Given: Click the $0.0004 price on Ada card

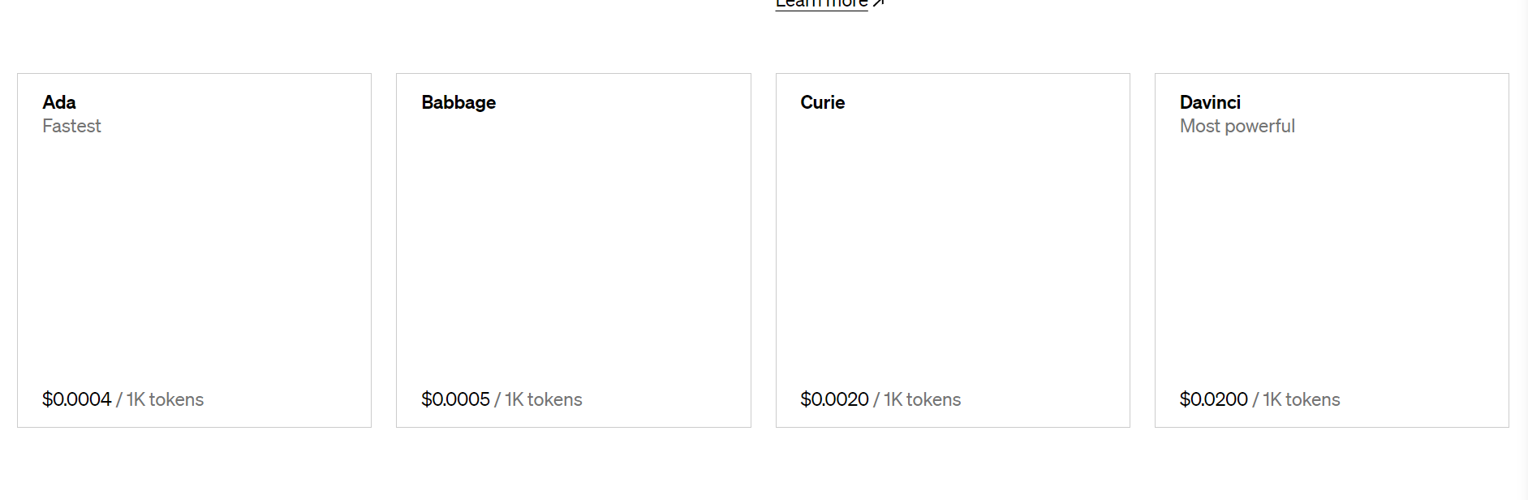Looking at the screenshot, I should (76, 399).
